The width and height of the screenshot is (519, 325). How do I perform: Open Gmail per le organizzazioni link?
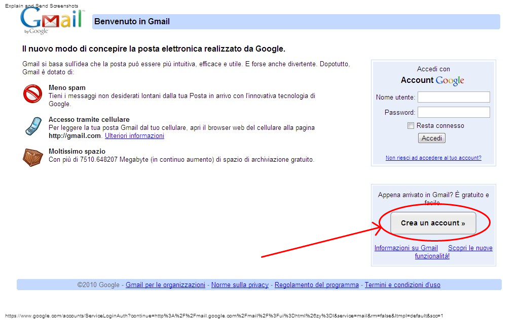(166, 285)
